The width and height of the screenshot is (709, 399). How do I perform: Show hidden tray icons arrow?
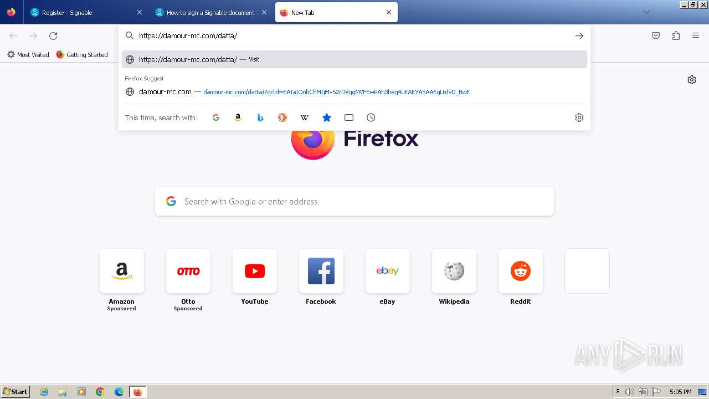click(x=618, y=392)
